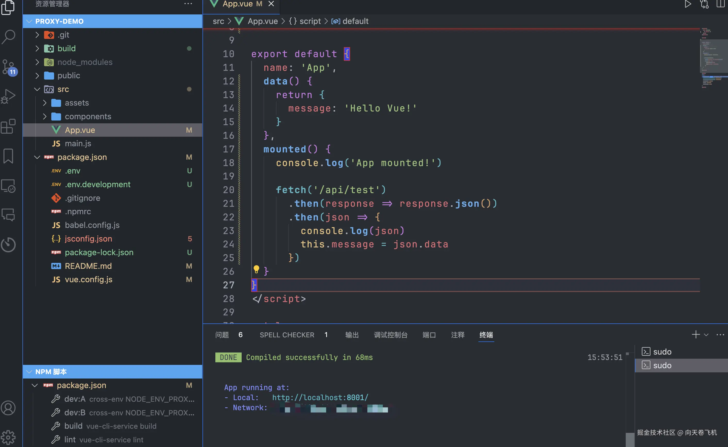Open the localhost:8001 link in terminal
728x447 pixels.
(x=320, y=397)
